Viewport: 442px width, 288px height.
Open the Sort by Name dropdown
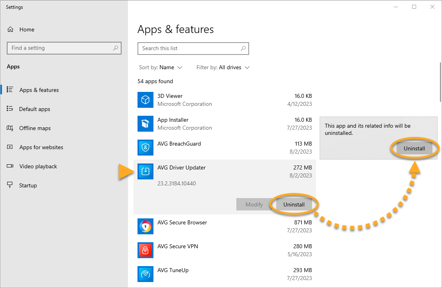coord(161,68)
